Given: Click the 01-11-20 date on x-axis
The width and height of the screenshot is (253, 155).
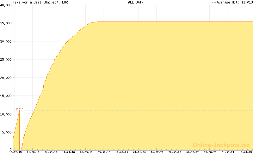Looking at the screenshot, I should [x=139, y=152].
